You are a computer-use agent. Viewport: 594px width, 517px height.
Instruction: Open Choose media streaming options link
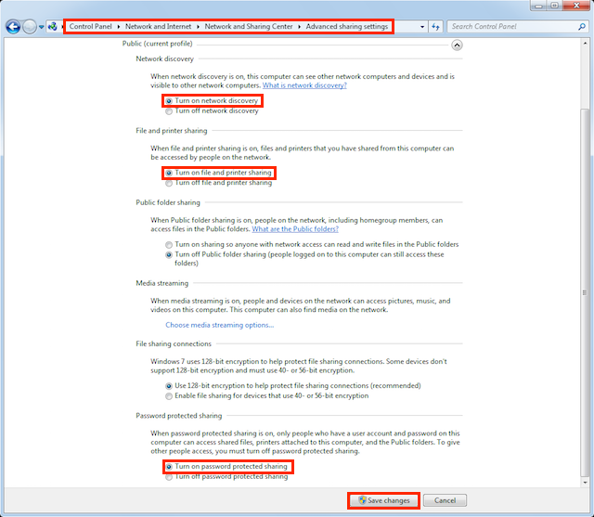pyautogui.click(x=219, y=325)
